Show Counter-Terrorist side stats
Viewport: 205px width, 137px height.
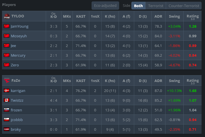[184, 6]
